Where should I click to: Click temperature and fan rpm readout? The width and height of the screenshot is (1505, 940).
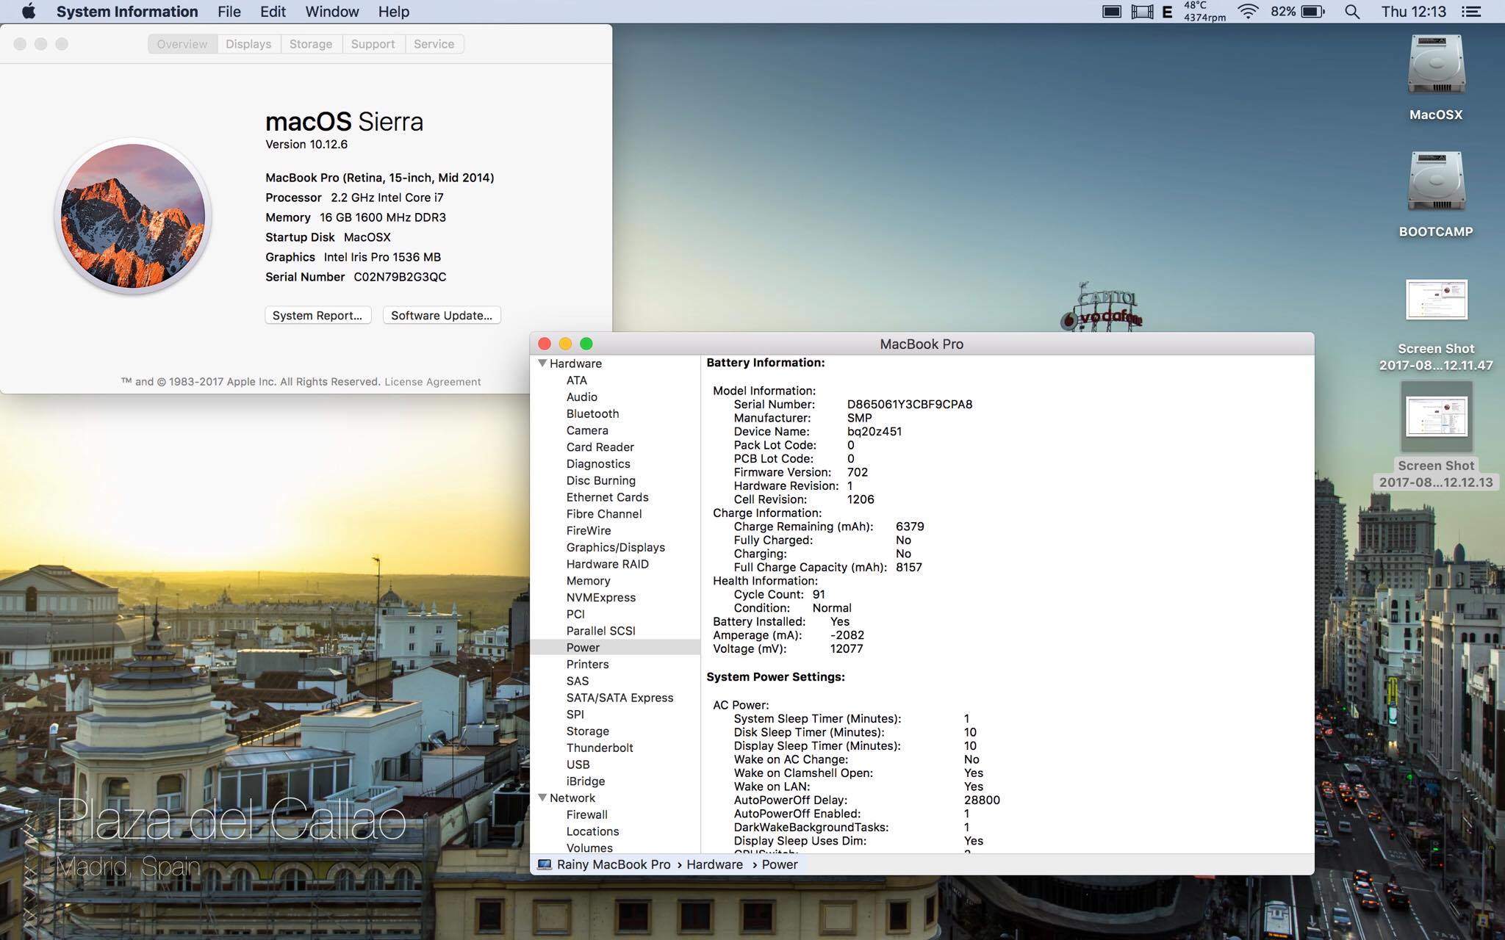[1204, 12]
